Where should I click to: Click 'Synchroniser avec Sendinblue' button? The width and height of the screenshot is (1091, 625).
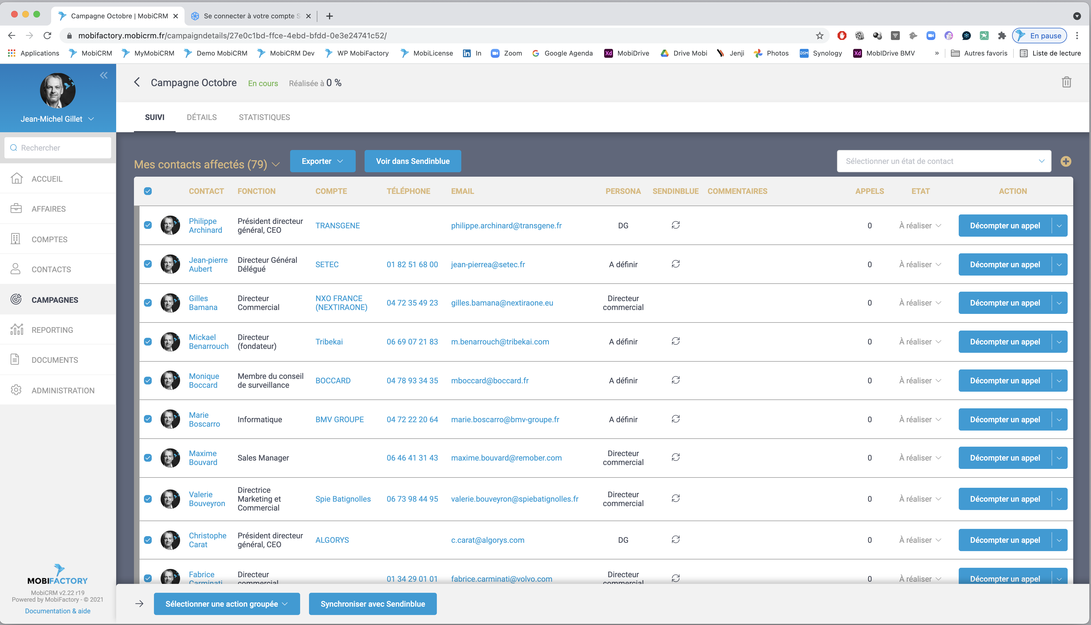click(x=372, y=604)
